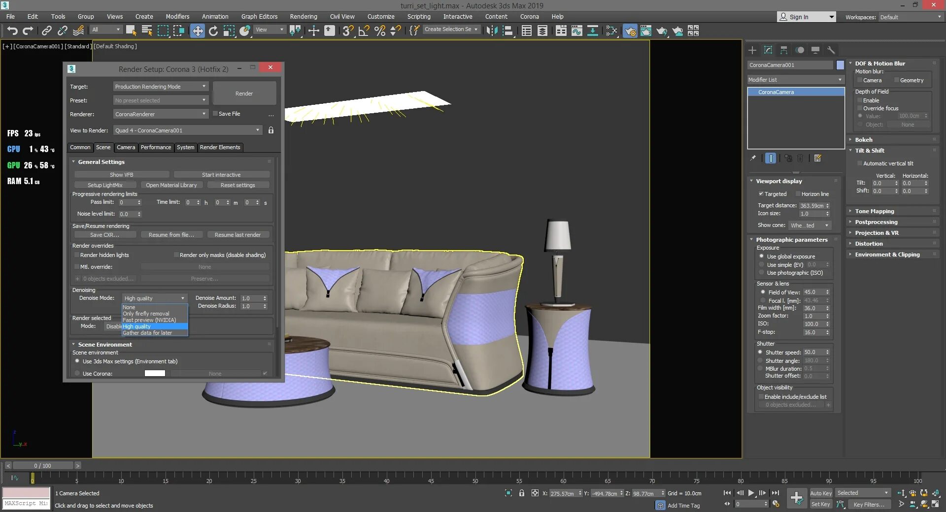
Task: Switch to the Performance tab
Action: coord(156,147)
